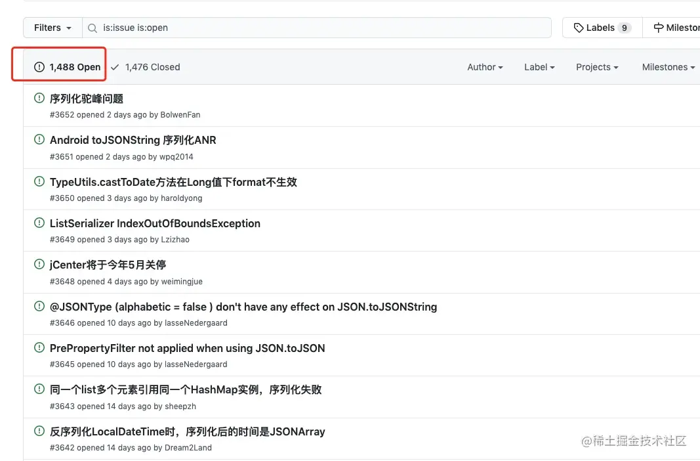
Task: Open the Filters dropdown
Action: click(52, 28)
